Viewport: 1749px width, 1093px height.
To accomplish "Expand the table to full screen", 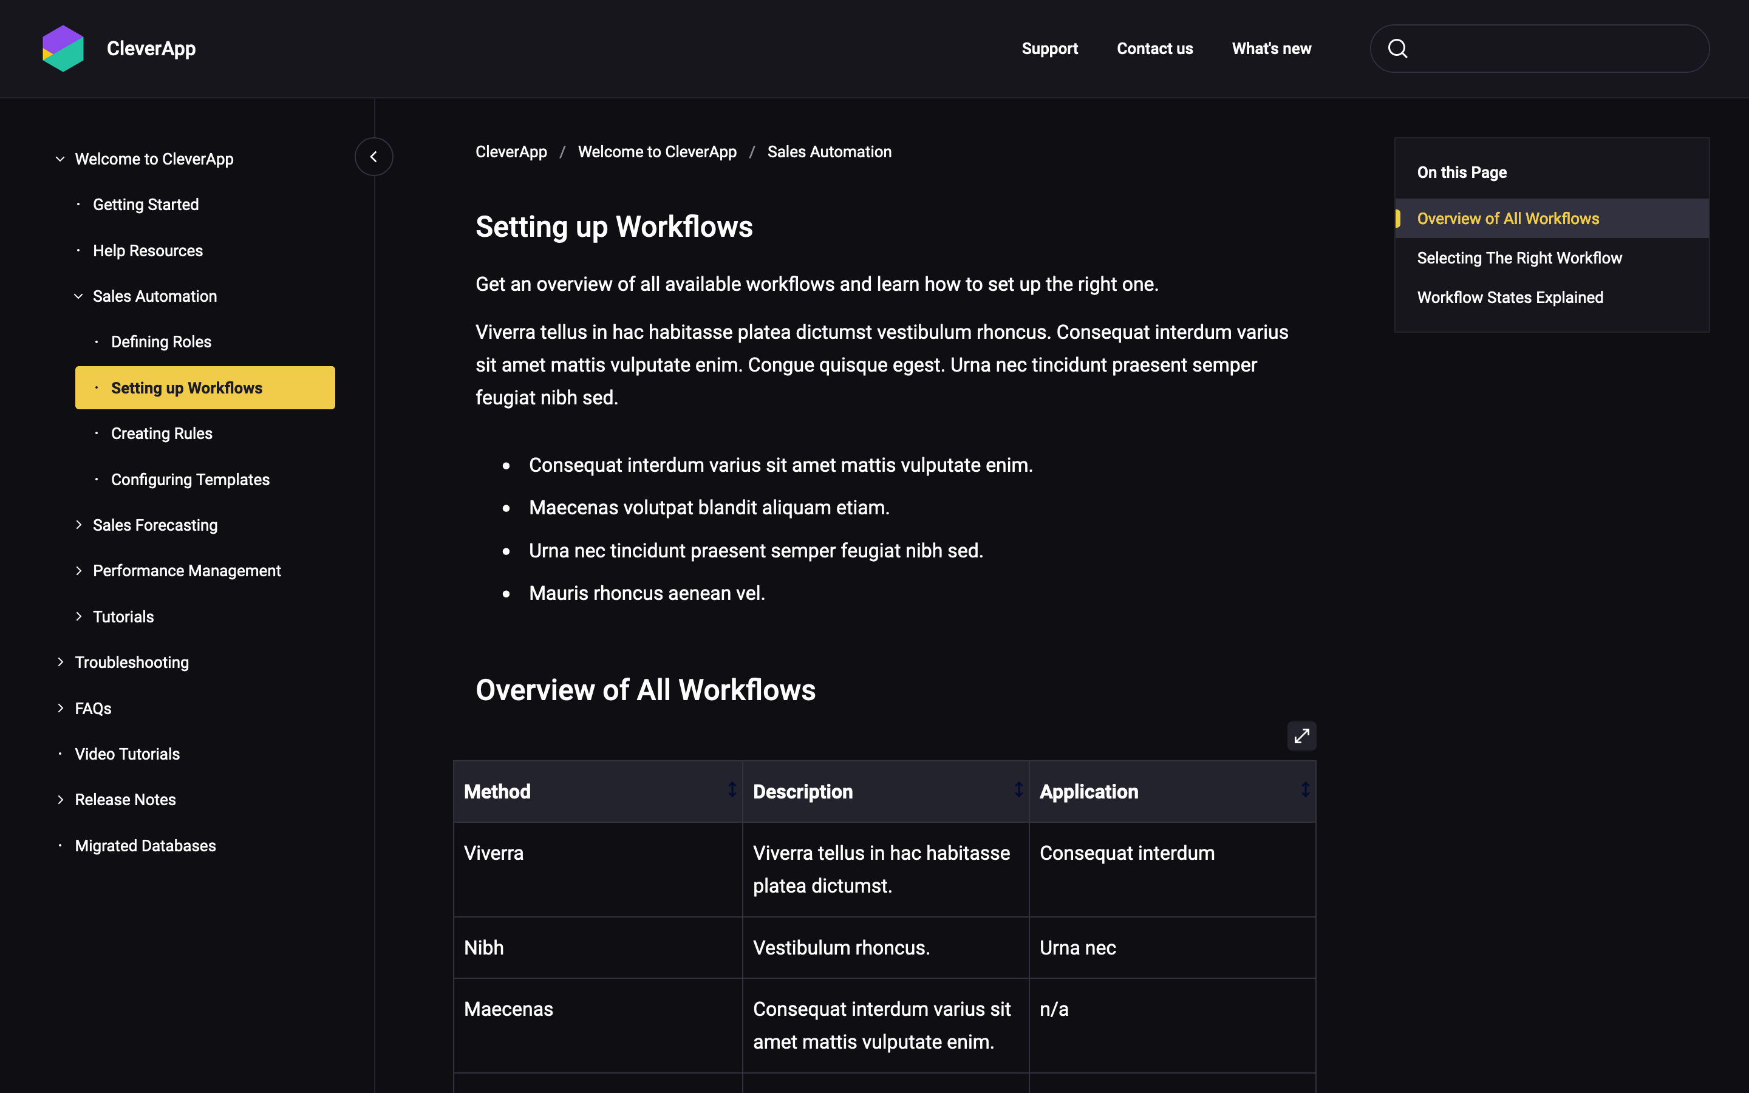I will pyautogui.click(x=1301, y=736).
